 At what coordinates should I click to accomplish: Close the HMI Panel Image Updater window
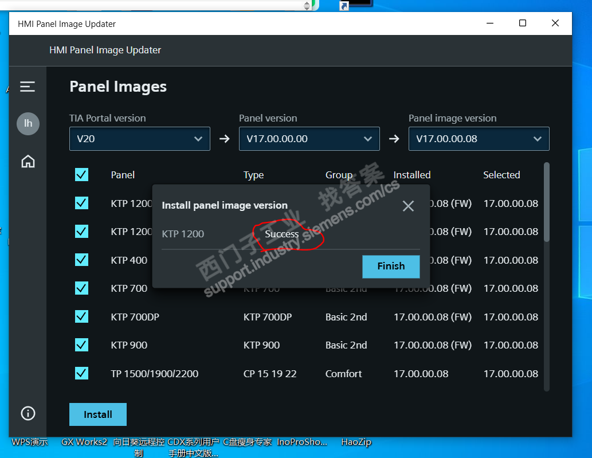tap(555, 23)
